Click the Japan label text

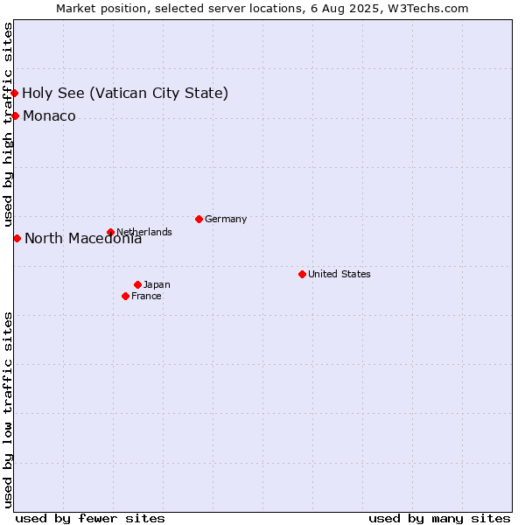click(157, 284)
